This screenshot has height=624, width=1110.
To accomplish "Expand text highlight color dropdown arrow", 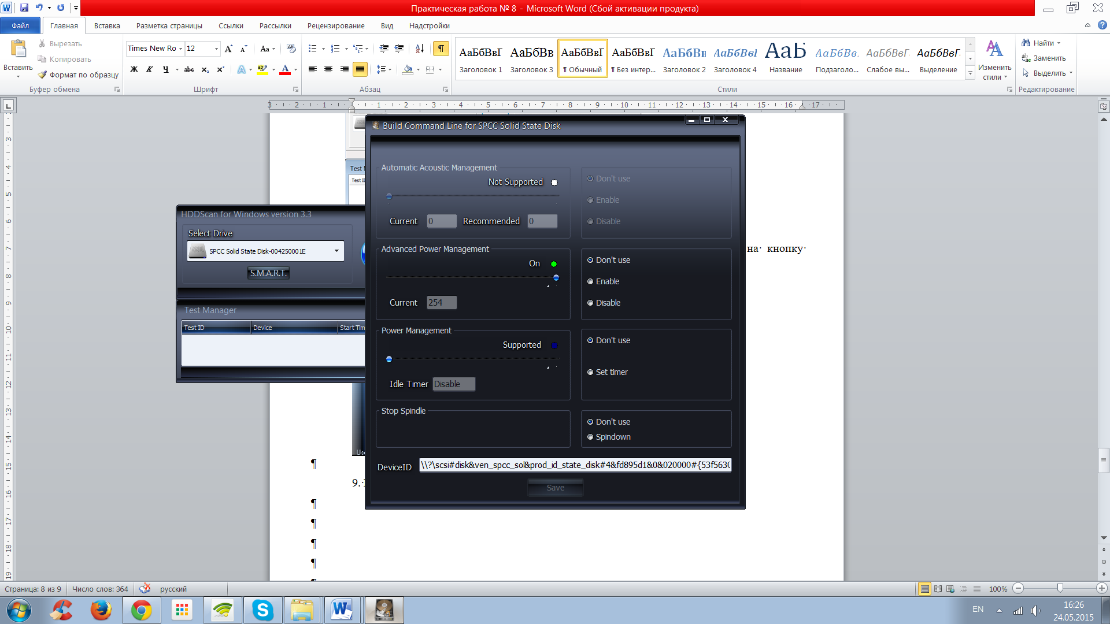I will 273,69.
